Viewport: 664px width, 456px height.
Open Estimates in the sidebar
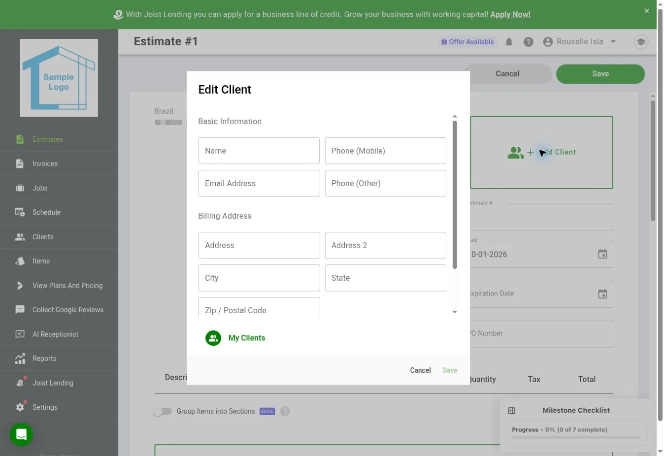59,139
